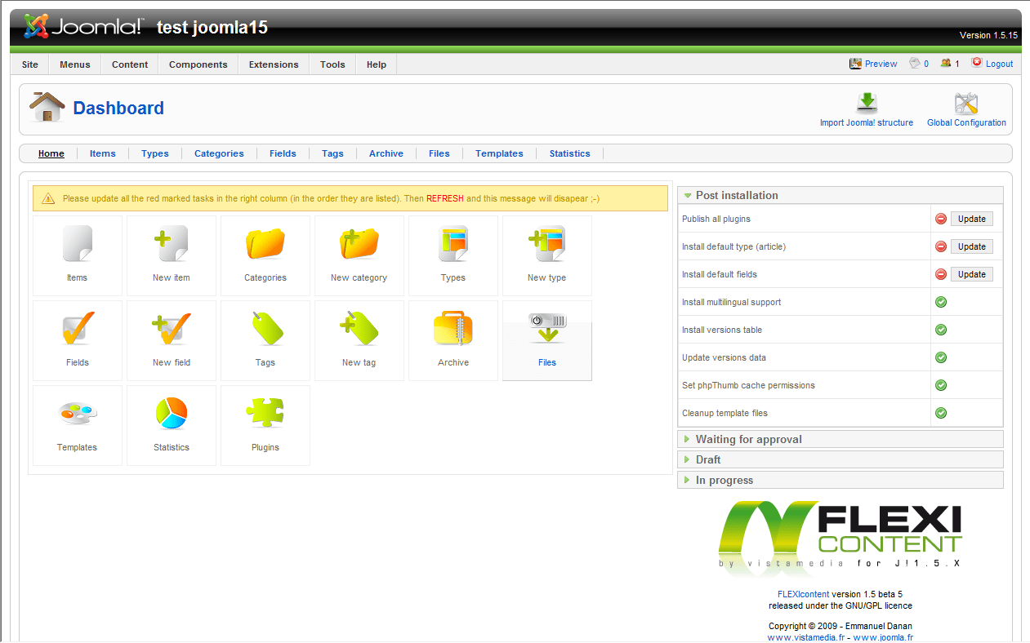Click red status icon for Publish all plugins
Screen dimensions: 1030x643
[x=941, y=219]
